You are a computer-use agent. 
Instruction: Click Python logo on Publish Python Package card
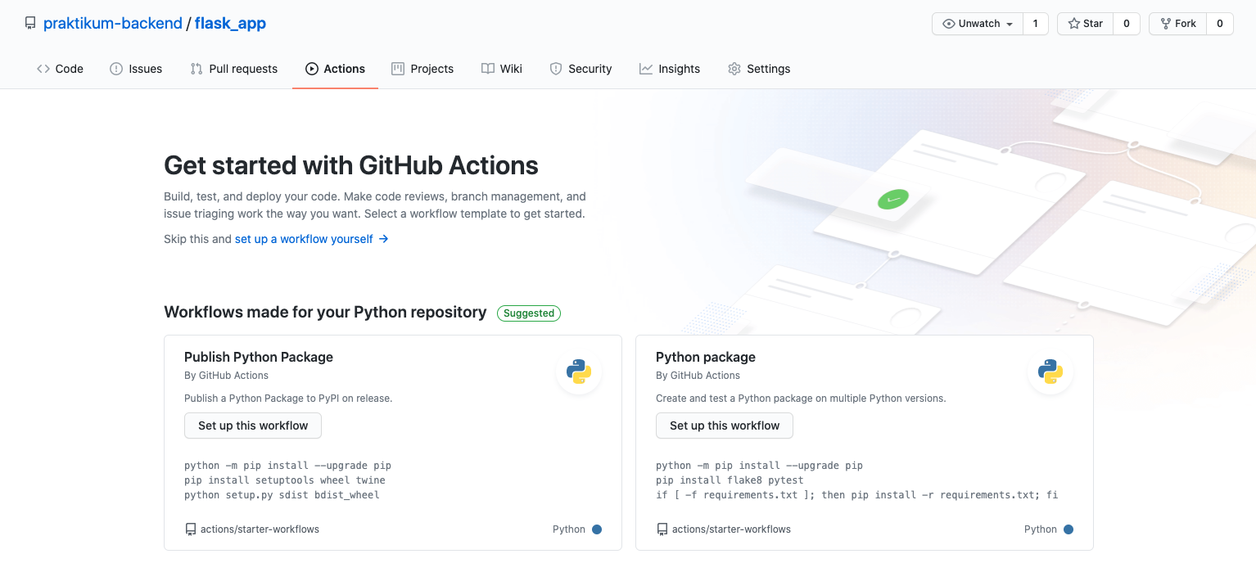(x=579, y=372)
